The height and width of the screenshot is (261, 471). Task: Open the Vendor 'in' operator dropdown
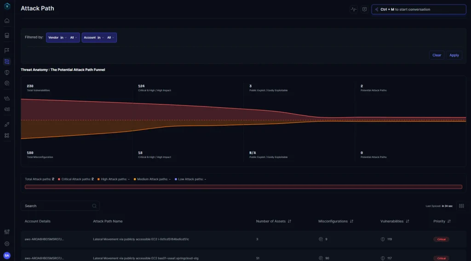pos(63,38)
